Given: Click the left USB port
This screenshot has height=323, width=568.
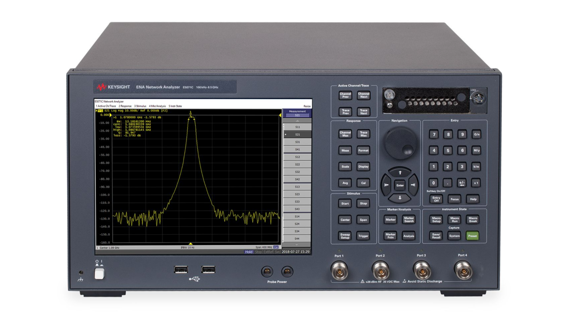Looking at the screenshot, I should [181, 269].
